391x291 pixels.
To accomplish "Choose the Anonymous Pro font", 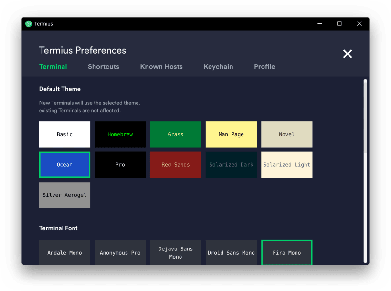I will pos(120,252).
